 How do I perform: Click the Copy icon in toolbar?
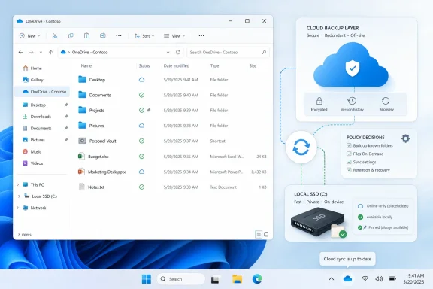click(71, 35)
